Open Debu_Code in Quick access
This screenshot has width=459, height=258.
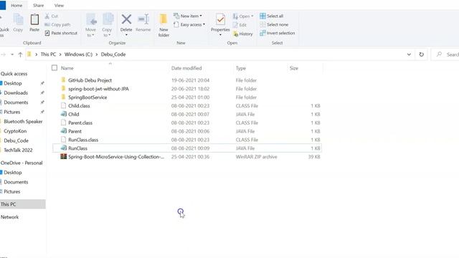coord(16,140)
